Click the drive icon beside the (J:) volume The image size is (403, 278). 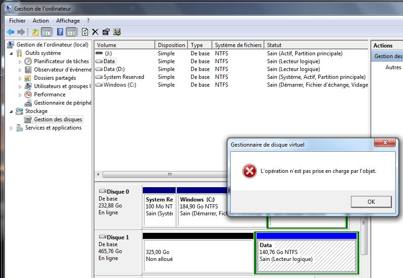coord(99,53)
